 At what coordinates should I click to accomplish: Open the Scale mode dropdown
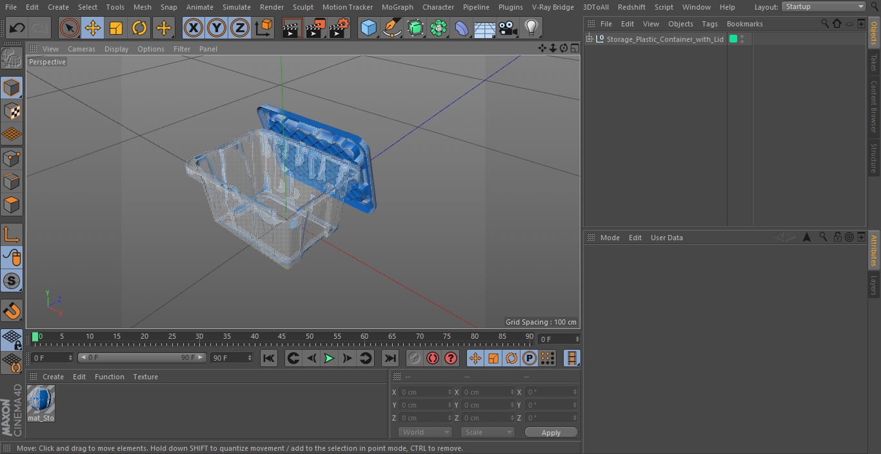pyautogui.click(x=488, y=432)
